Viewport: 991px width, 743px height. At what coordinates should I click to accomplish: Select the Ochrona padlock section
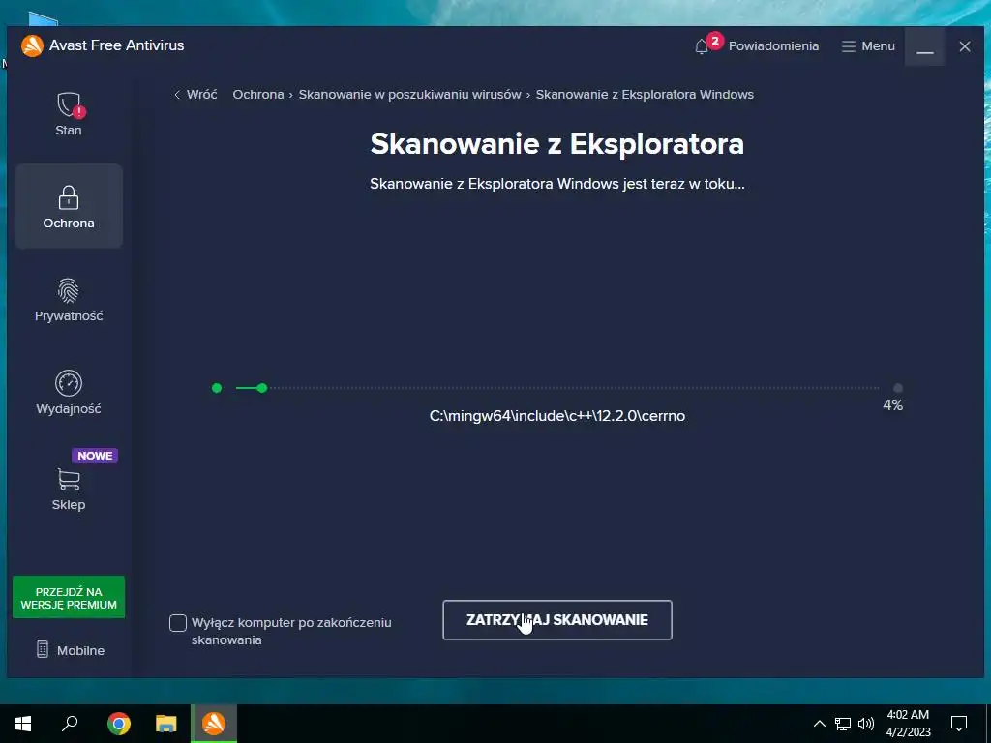pos(69,206)
